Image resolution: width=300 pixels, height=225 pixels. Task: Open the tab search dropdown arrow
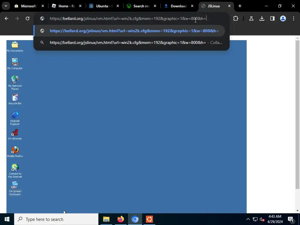pyautogui.click(x=6, y=6)
